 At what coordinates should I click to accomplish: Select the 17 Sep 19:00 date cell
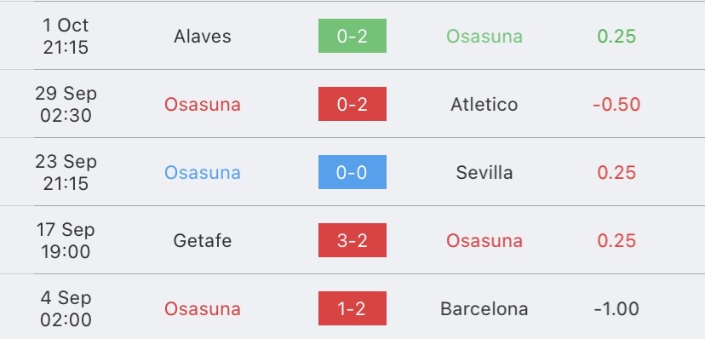[66, 240]
